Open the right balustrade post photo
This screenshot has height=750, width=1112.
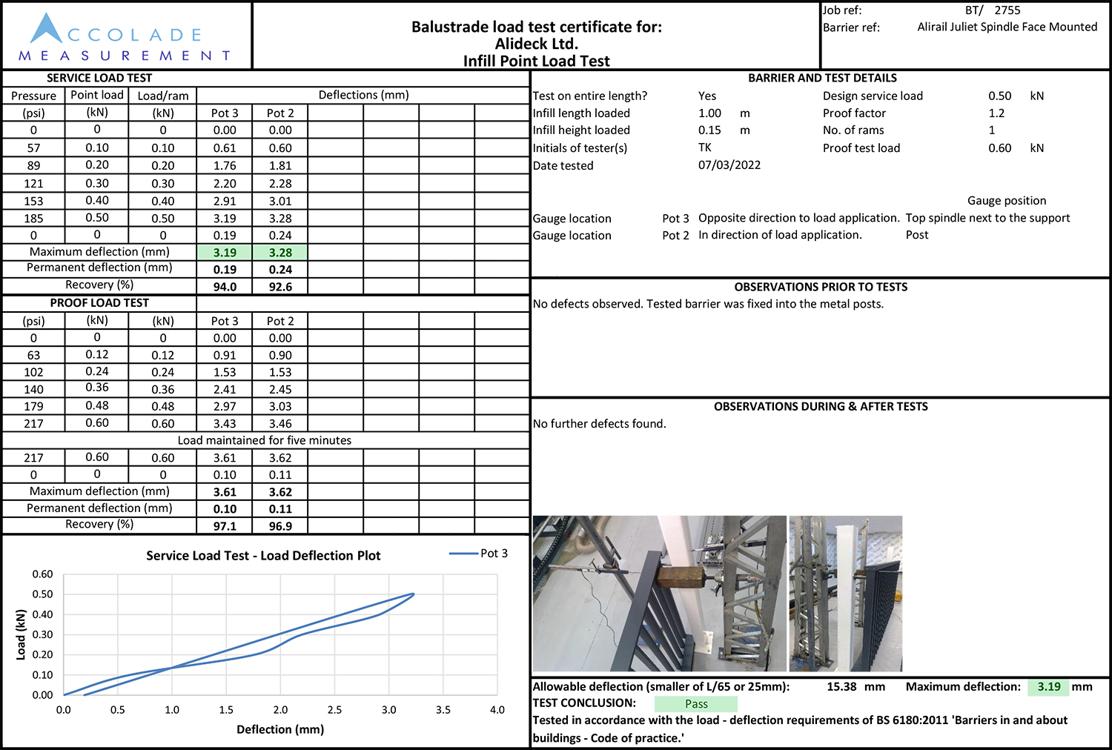[x=846, y=594]
